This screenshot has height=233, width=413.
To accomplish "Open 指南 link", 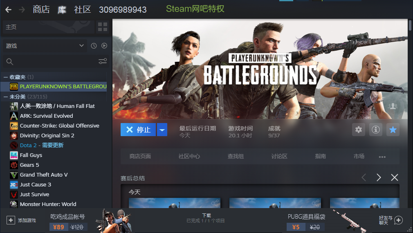I will tap(320, 157).
